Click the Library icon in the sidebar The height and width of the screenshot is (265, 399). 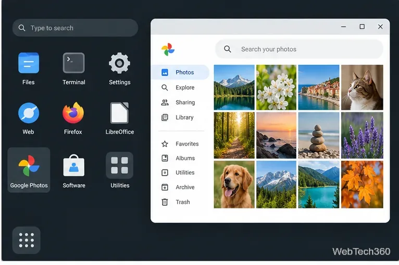(165, 117)
